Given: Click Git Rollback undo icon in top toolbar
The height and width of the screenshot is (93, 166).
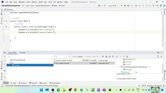Looking at the screenshot, I should pyautogui.click(x=153, y=6).
